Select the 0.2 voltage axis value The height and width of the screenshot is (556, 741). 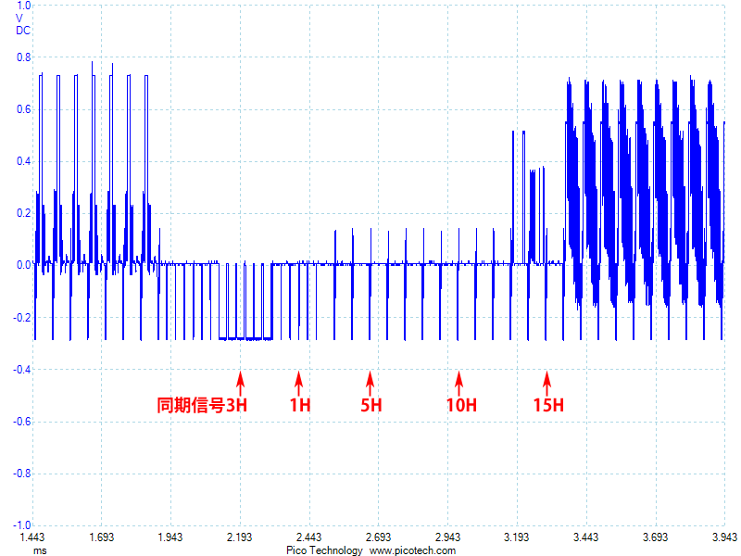(24, 213)
